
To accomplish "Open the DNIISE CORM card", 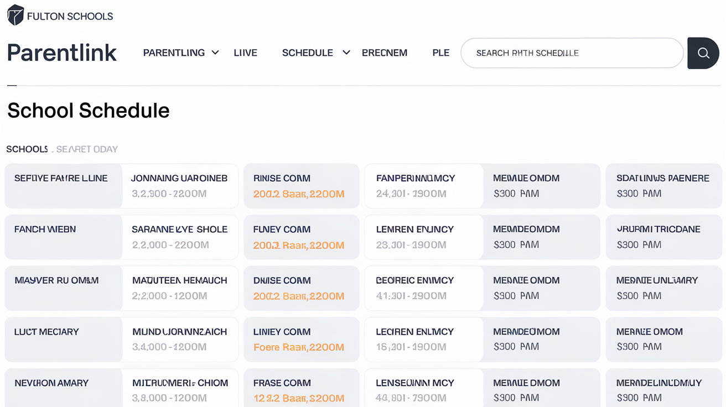I will click(302, 288).
